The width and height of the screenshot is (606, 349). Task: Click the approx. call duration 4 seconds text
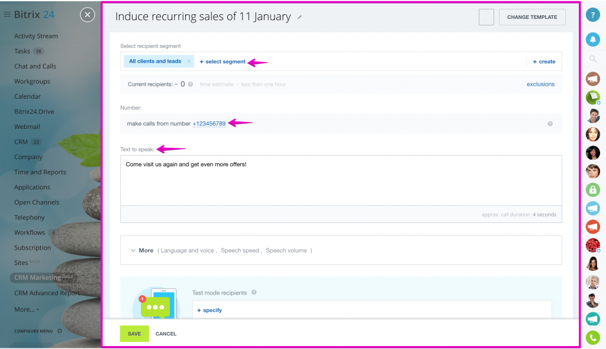pos(518,215)
